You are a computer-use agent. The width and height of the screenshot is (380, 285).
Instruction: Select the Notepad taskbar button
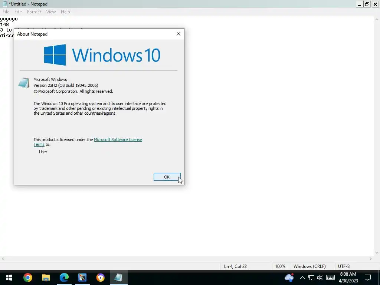(x=118, y=278)
